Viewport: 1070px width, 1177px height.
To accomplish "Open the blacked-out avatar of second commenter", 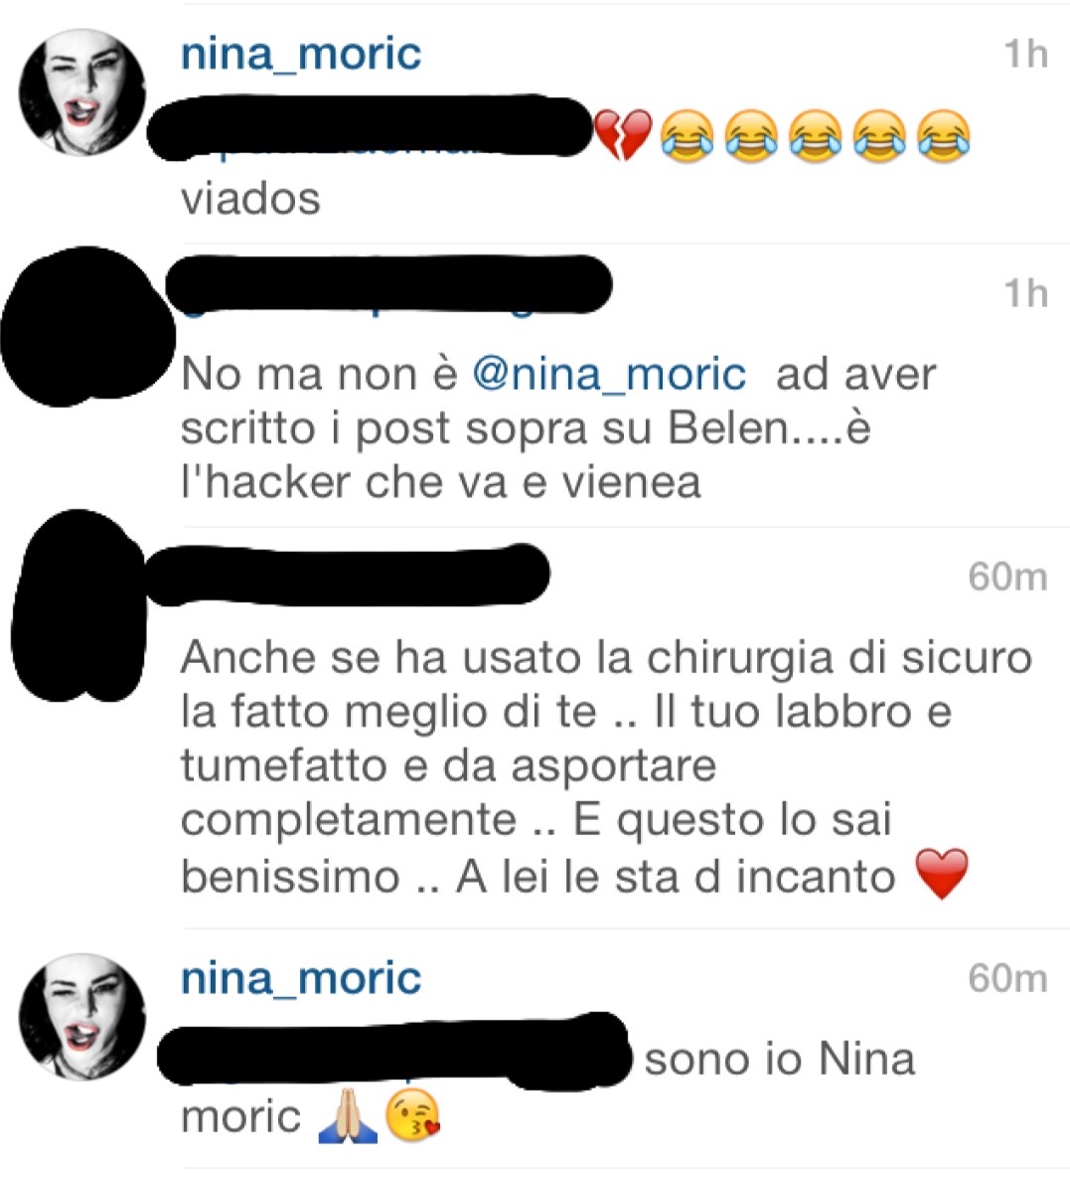I will pyautogui.click(x=86, y=326).
